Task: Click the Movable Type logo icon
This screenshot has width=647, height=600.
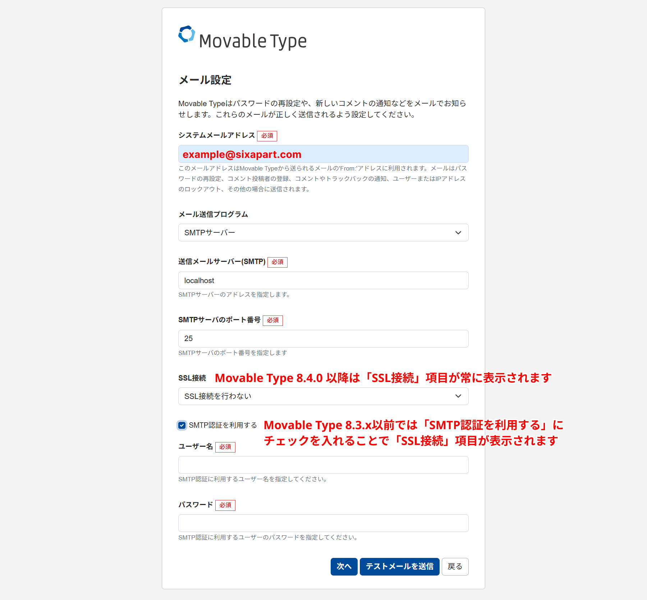Action: [187, 35]
